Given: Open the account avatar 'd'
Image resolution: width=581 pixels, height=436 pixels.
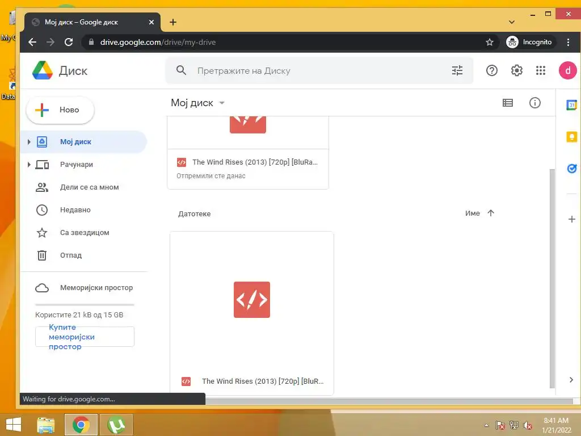Looking at the screenshot, I should tap(567, 70).
